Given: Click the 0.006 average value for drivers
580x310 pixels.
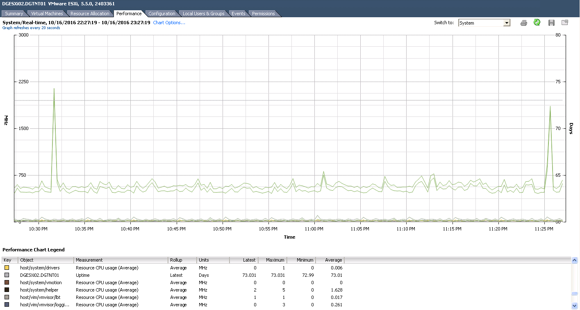Looking at the screenshot, I should coord(336,268).
